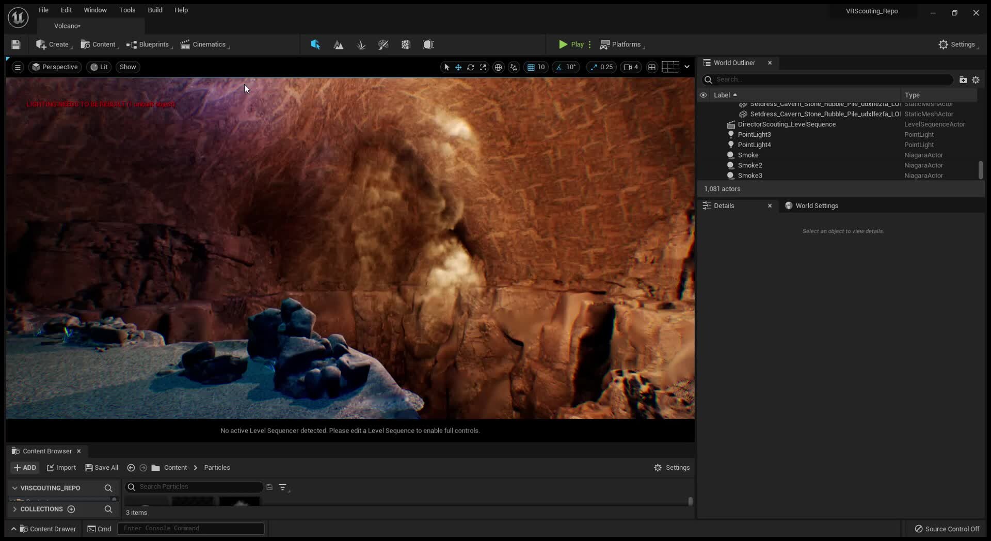Click the Search Particles input field
The width and height of the screenshot is (991, 541).
coord(194,486)
